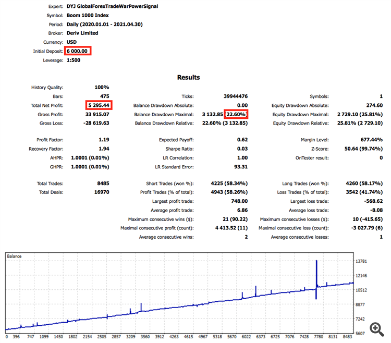
Task: Select Maximal consecutive loss value -3 027.79 (6)
Action: tap(367, 228)
